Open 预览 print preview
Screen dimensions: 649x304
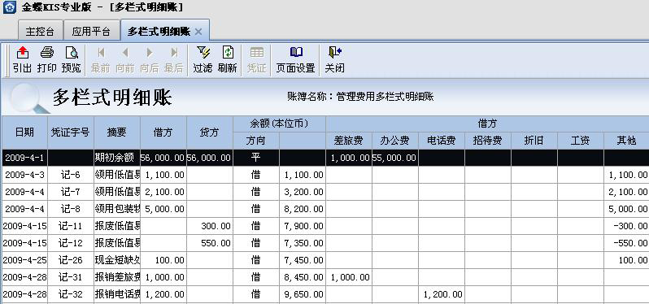(72, 53)
